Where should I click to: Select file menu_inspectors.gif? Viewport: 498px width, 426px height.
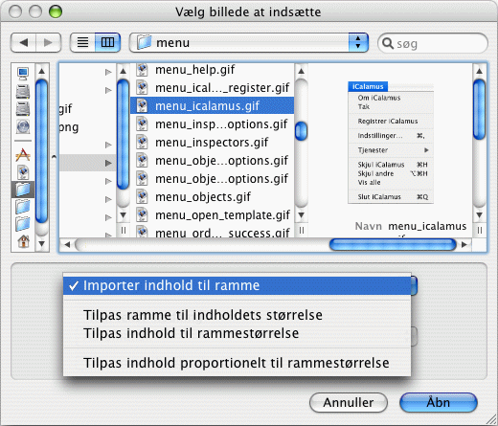(x=213, y=143)
